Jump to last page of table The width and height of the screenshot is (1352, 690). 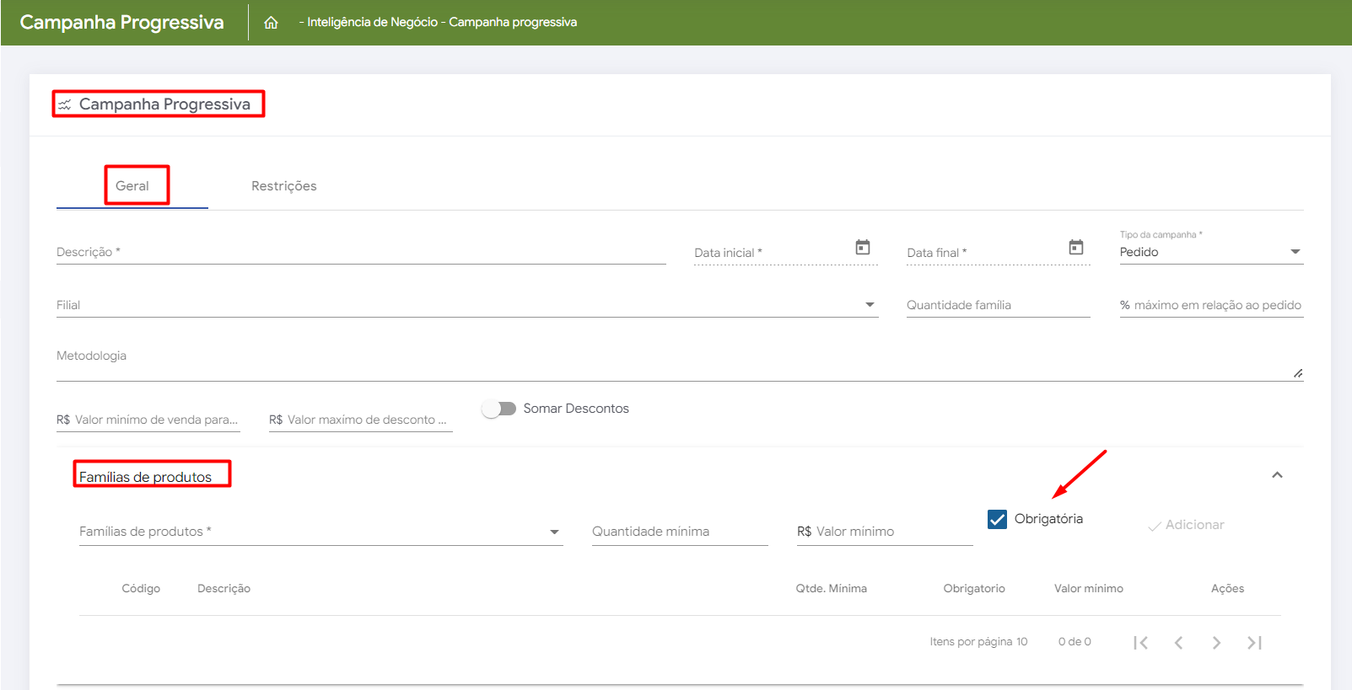coord(1254,643)
